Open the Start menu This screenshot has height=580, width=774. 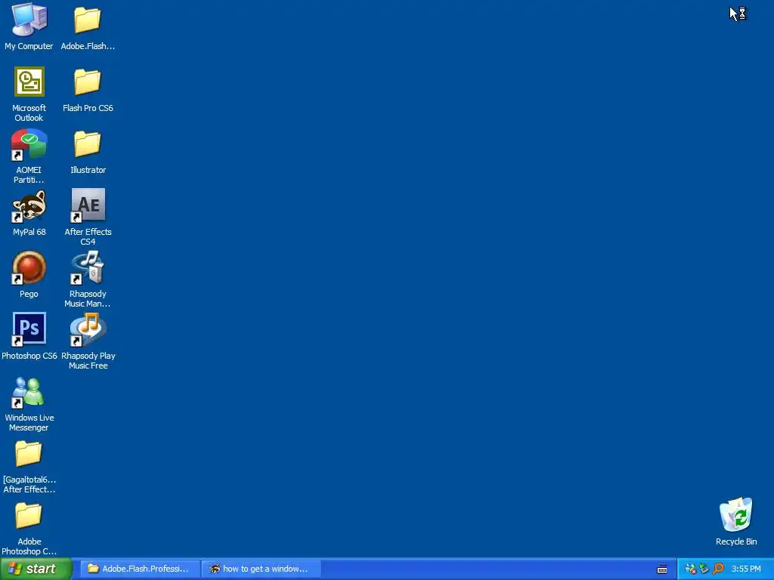point(36,569)
